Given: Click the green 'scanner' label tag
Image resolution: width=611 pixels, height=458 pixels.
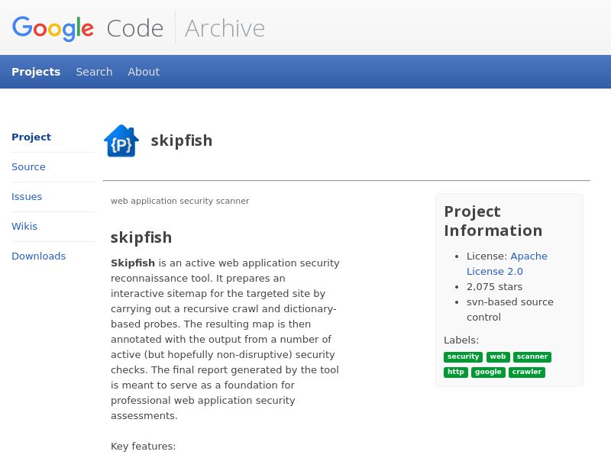Looking at the screenshot, I should [532, 357].
